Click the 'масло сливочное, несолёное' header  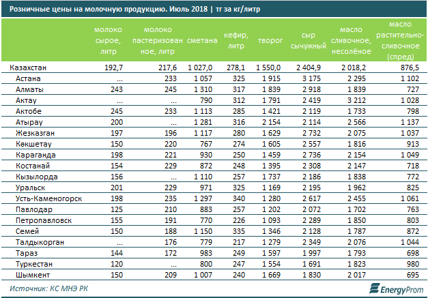pyautogui.click(x=354, y=41)
